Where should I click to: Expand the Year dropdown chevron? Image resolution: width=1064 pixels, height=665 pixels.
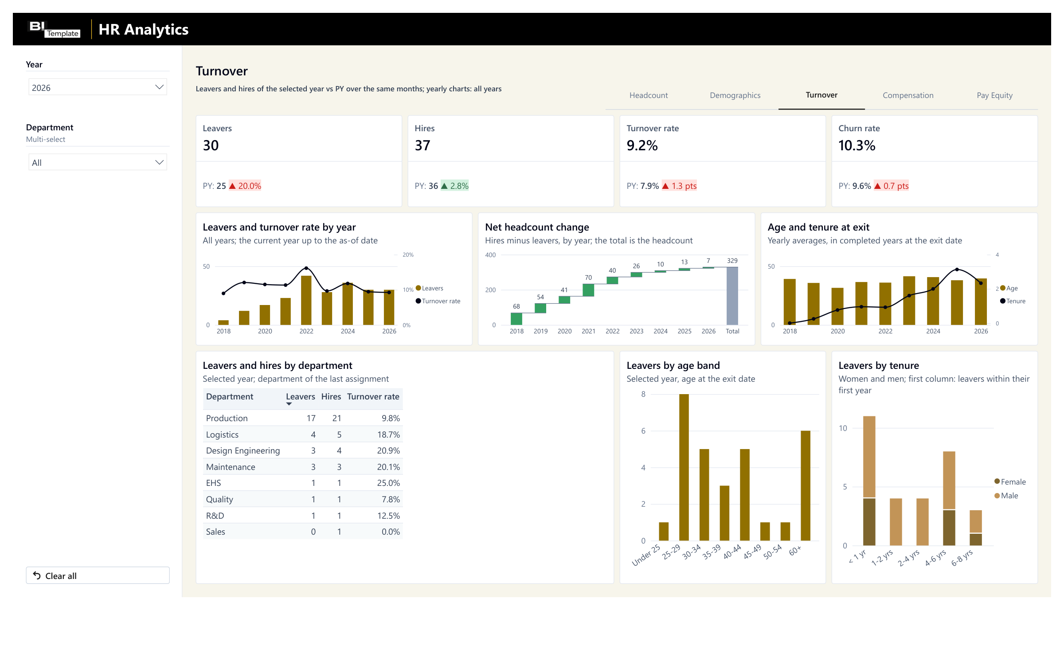(159, 87)
